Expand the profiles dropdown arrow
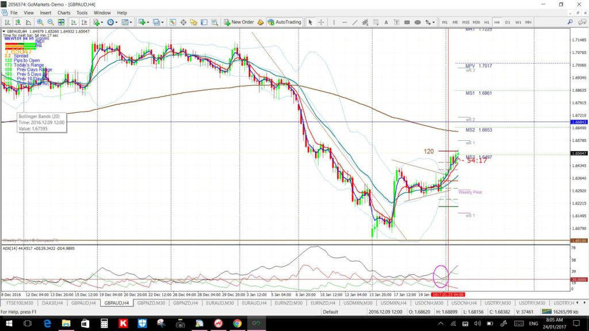Viewport: 589px width, 331px height. point(162,22)
